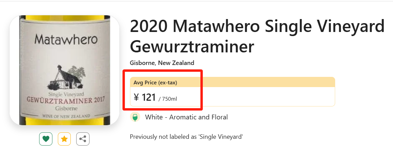Viewport: 393px width, 150px height.
Task: Click "WINE OF NEW ZEALAND" on bottle label
Action: 66,116
